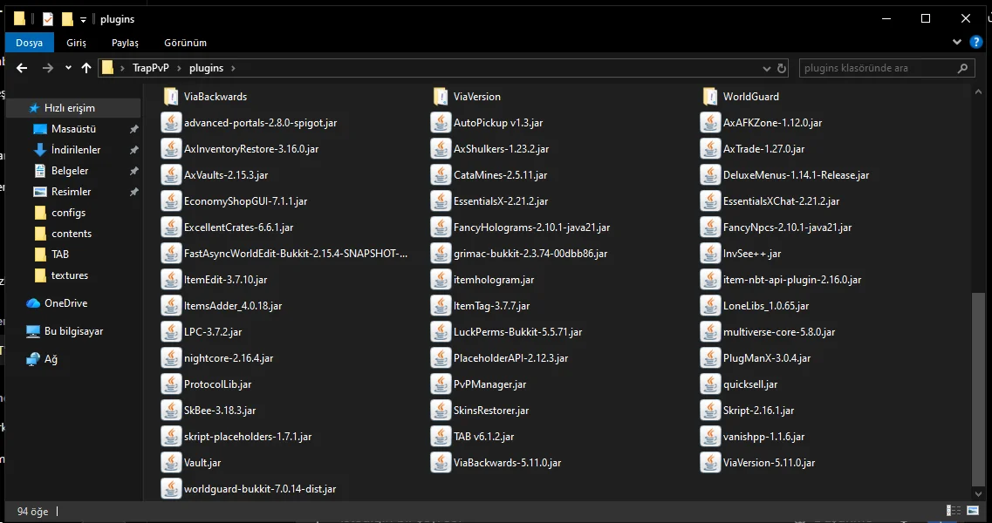992x523 pixels.
Task: Select Bu bilgisayar in the navigation pane
Action: 74,330
